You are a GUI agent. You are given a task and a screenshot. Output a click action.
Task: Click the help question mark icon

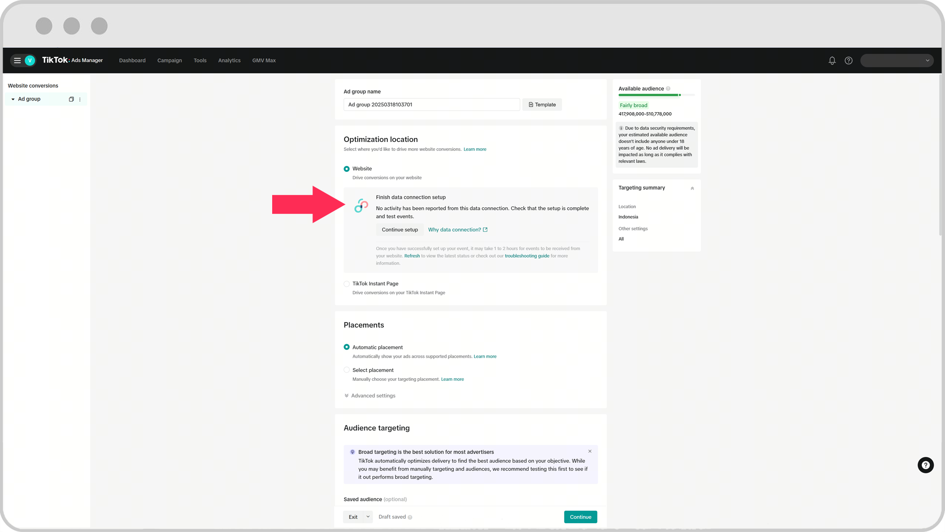click(848, 61)
